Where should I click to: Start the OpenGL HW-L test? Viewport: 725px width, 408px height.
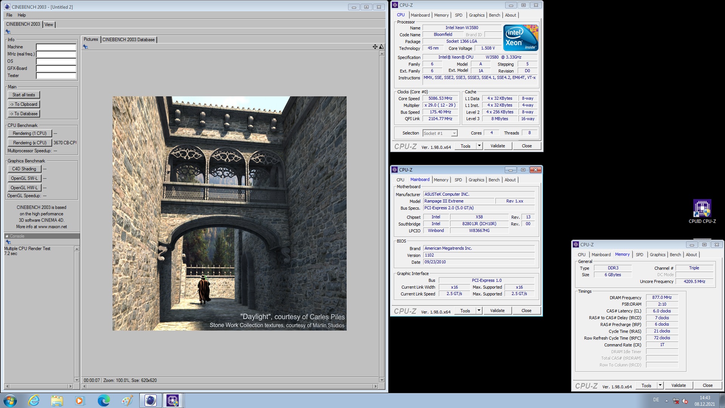(x=24, y=188)
